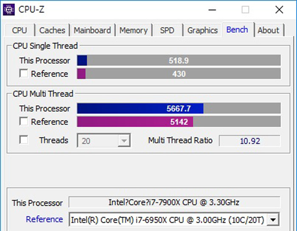Enable the Single Thread Reference checkbox
This screenshot has width=297, height=231.
[x=24, y=73]
